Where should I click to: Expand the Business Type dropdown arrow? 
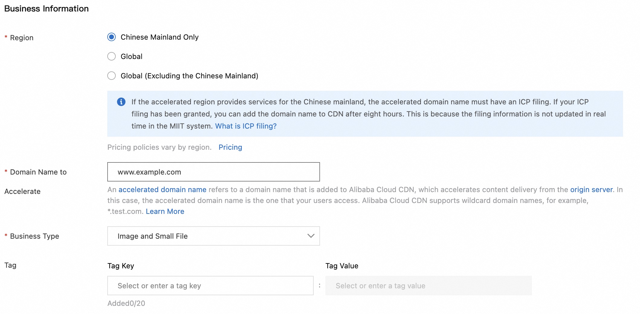tap(311, 236)
